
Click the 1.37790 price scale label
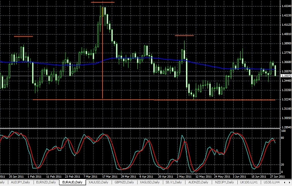[286, 52]
